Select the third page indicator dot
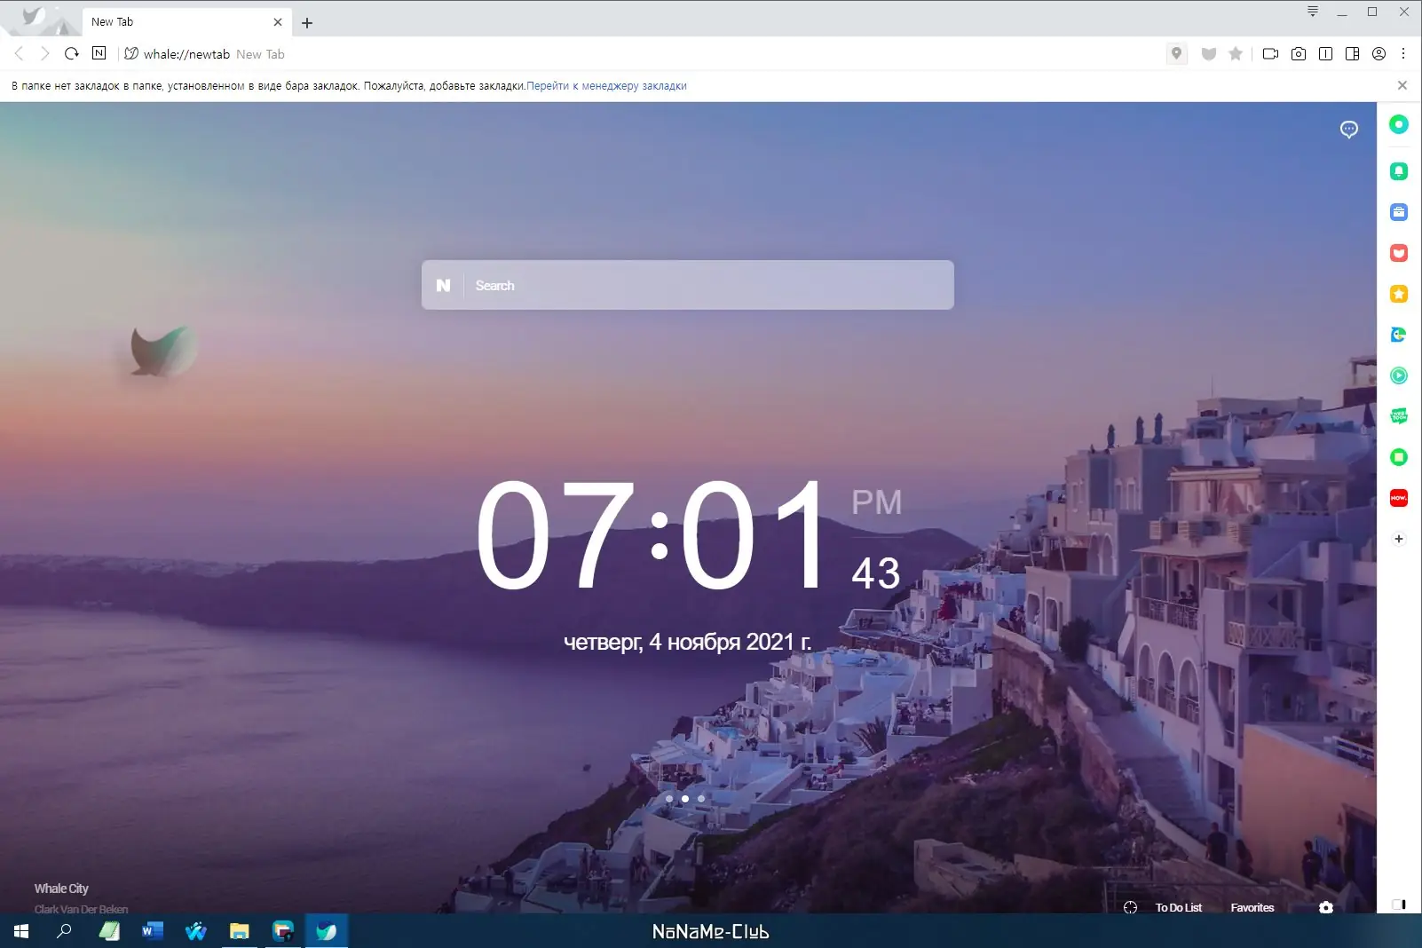Screen dimensions: 1422x948 point(701,799)
